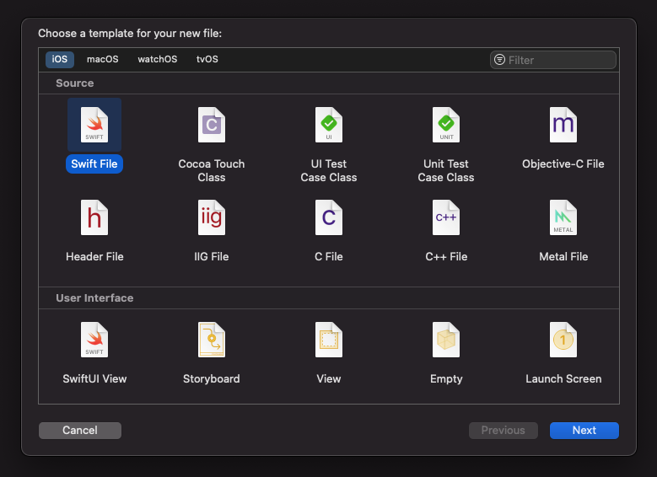Image resolution: width=657 pixels, height=477 pixels.
Task: Switch to the macOS platform tab
Action: point(103,60)
